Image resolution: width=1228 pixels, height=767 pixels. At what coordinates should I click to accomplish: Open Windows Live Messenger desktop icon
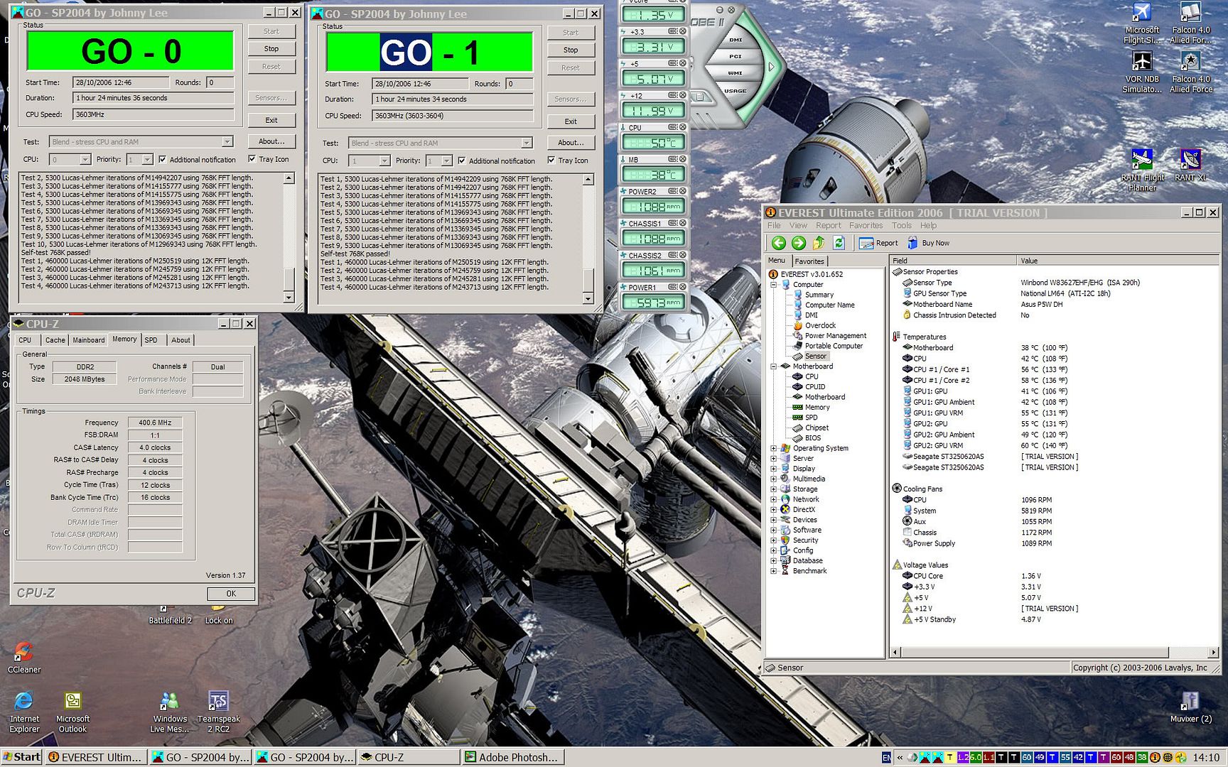coord(169,712)
